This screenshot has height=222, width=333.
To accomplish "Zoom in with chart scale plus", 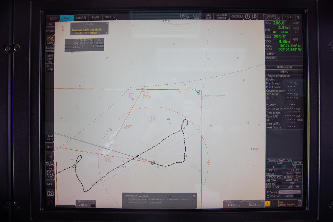I will [x=107, y=23].
